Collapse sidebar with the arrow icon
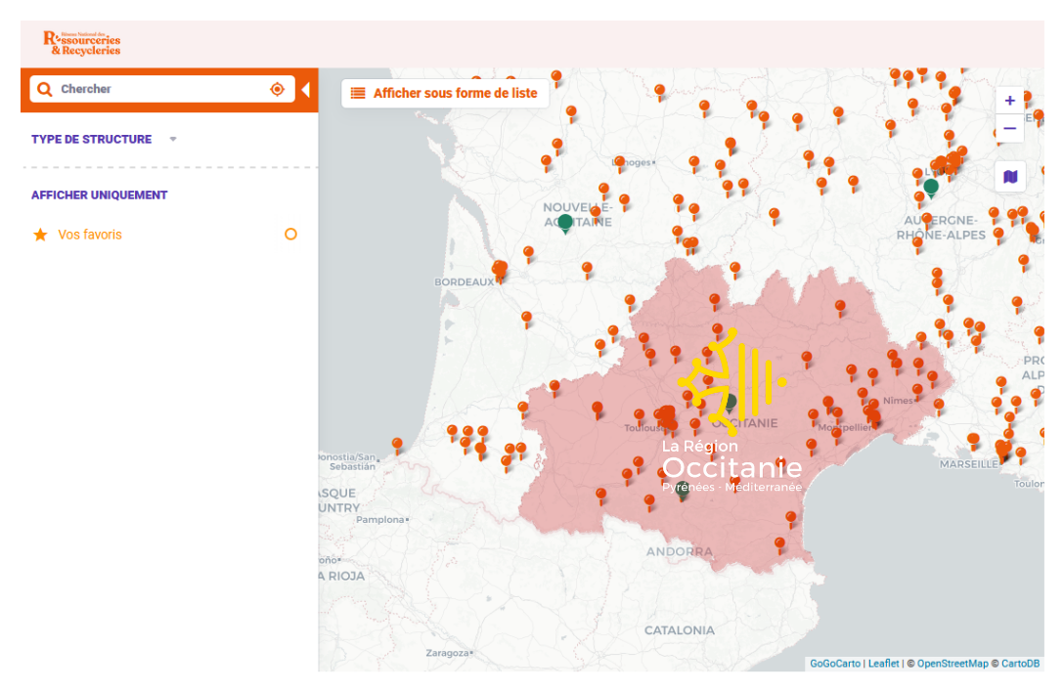1064x691 pixels. coord(305,90)
